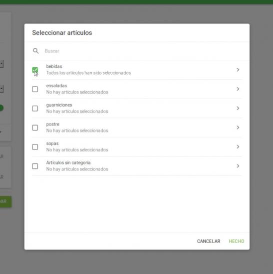Click the CANCELAR button
Viewport: 273px width, 274px height.
pyautogui.click(x=209, y=241)
